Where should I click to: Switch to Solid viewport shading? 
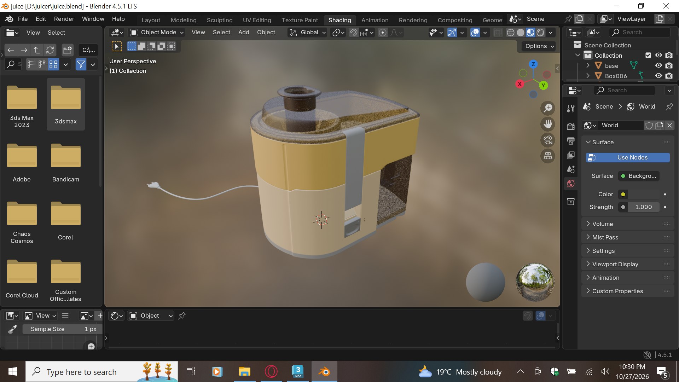click(x=521, y=33)
